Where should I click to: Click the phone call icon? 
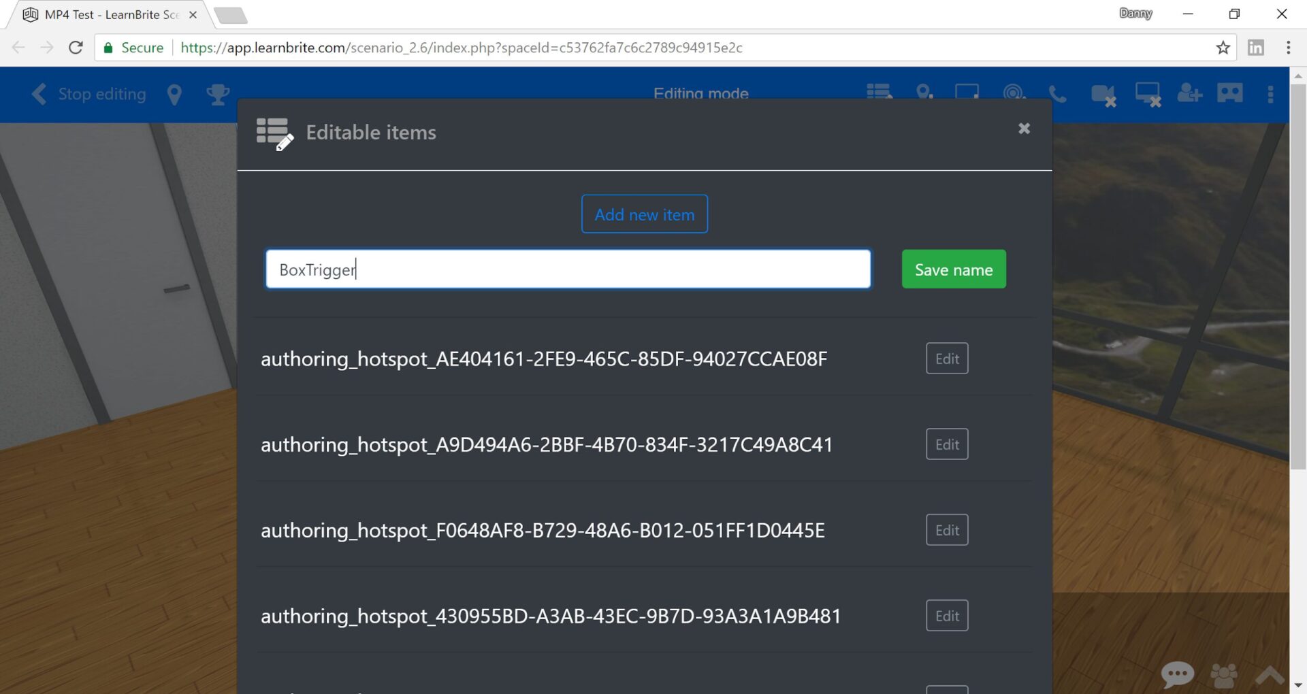pos(1057,94)
